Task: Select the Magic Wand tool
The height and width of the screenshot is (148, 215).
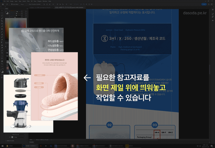Action: pos(2,18)
